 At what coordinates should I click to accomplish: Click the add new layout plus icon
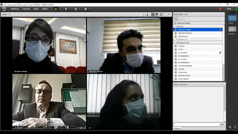click(235, 127)
